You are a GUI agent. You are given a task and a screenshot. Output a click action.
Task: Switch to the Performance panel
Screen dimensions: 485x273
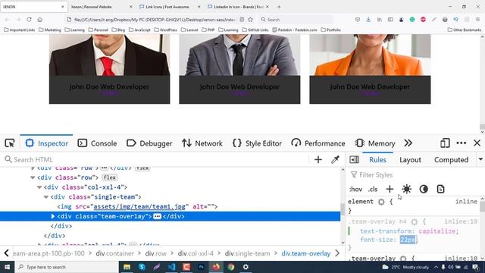click(x=318, y=143)
